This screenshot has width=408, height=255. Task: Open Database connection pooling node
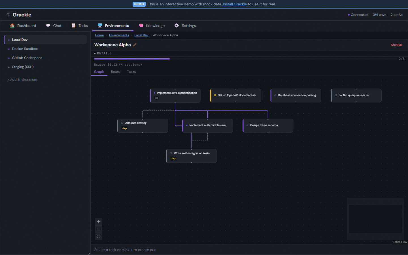(x=296, y=95)
